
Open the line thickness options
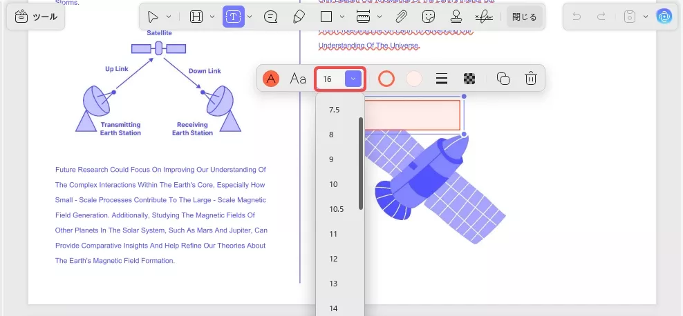442,79
